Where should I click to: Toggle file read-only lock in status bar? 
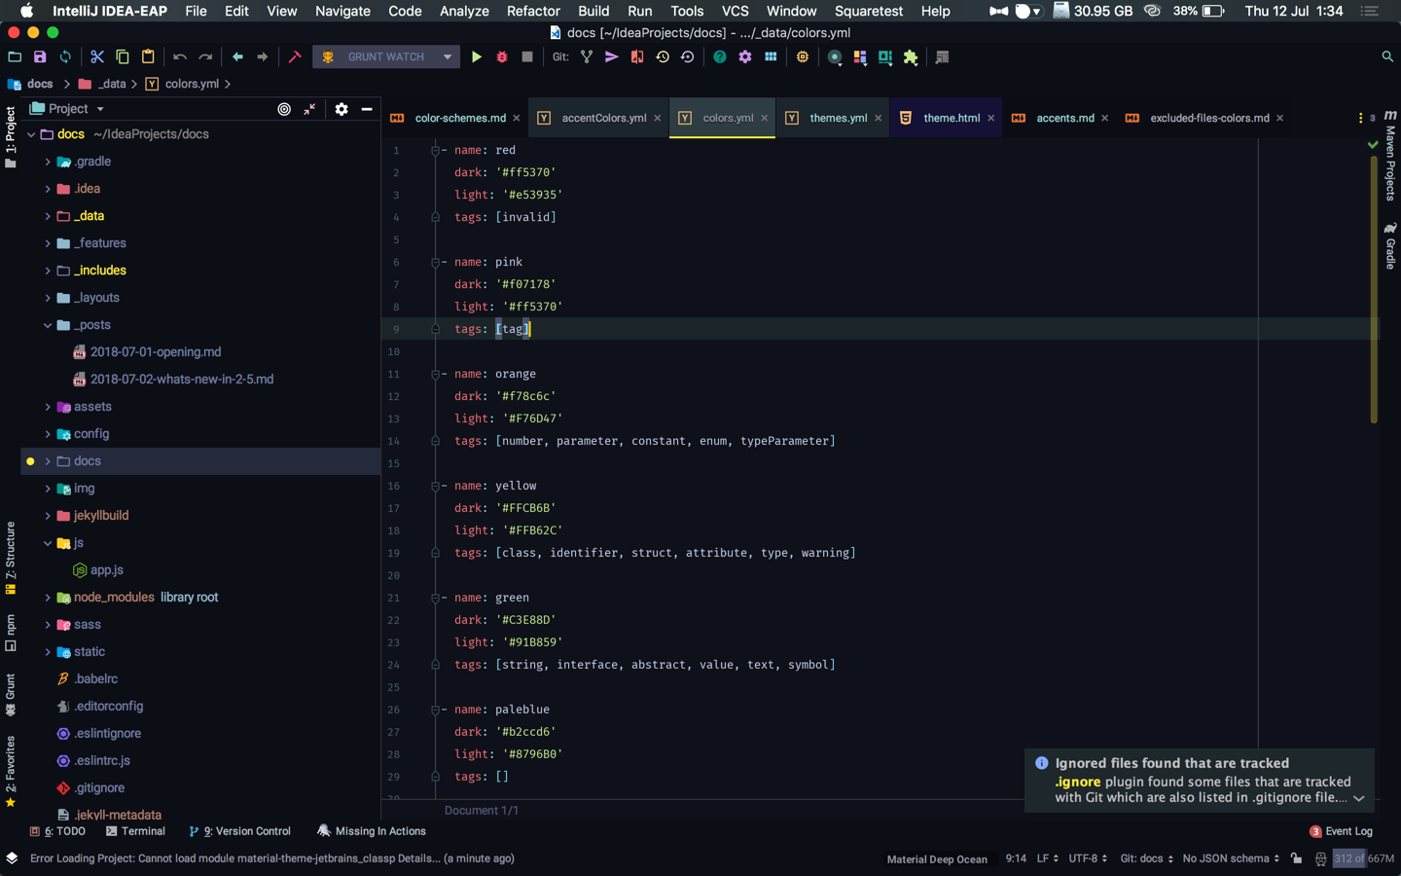click(1296, 858)
